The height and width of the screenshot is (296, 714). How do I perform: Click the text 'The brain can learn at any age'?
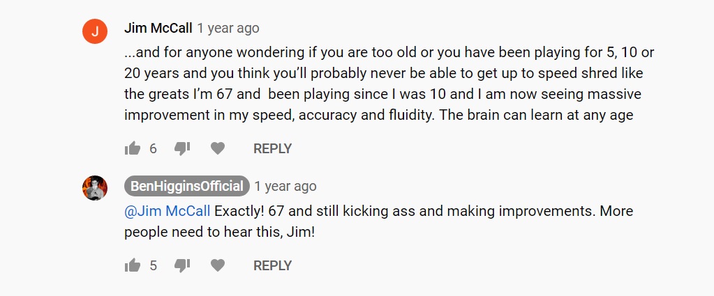click(x=537, y=115)
